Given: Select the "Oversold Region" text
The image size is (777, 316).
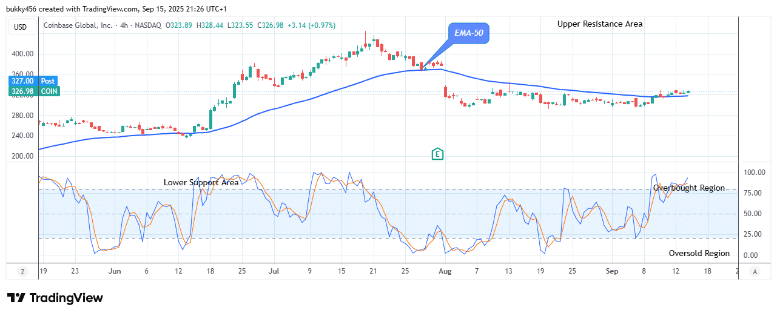Looking at the screenshot, I should point(699,254).
